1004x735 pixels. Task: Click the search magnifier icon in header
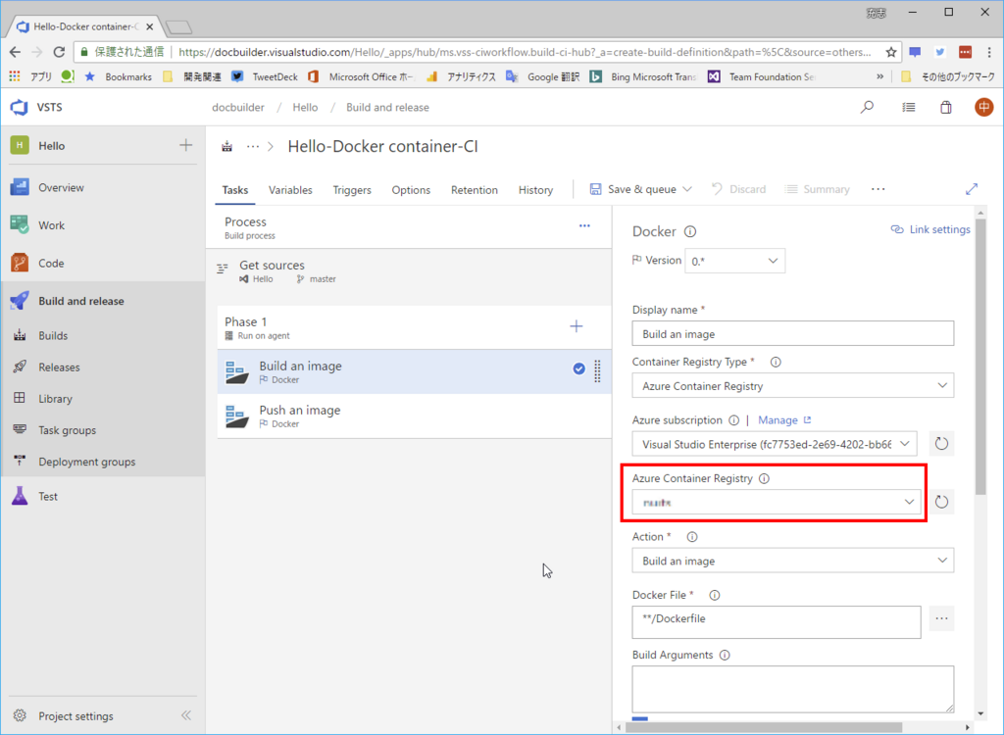point(867,107)
